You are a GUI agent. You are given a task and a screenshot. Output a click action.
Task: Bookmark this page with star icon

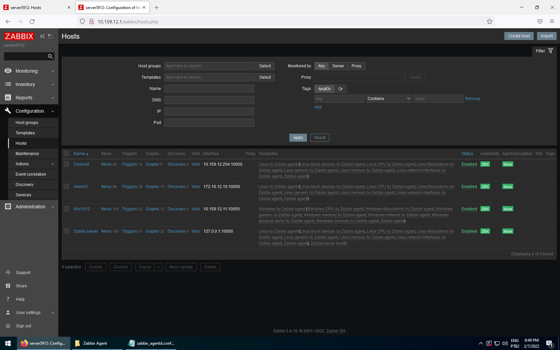[489, 22]
